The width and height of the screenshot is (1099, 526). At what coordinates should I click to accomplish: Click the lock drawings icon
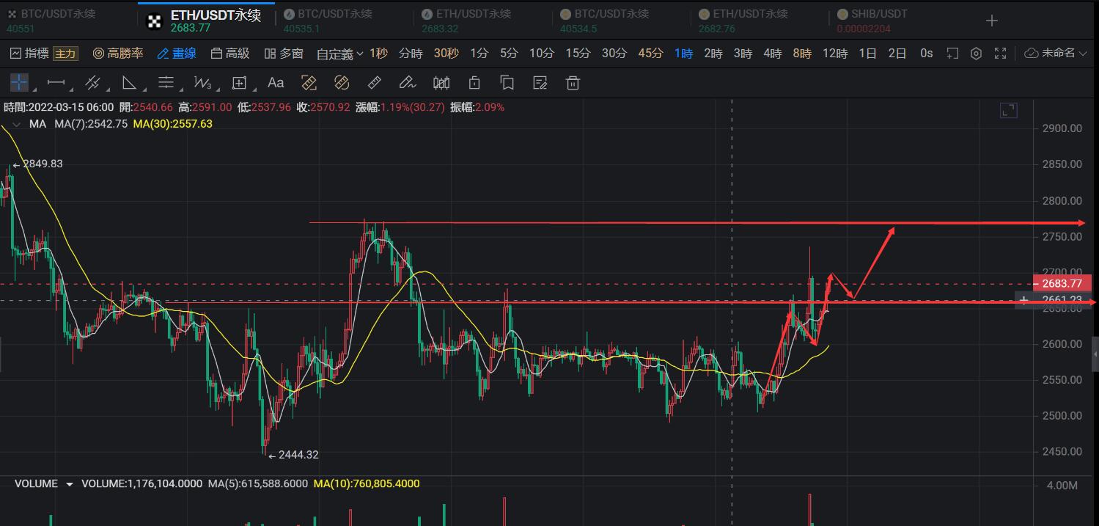[x=474, y=82]
